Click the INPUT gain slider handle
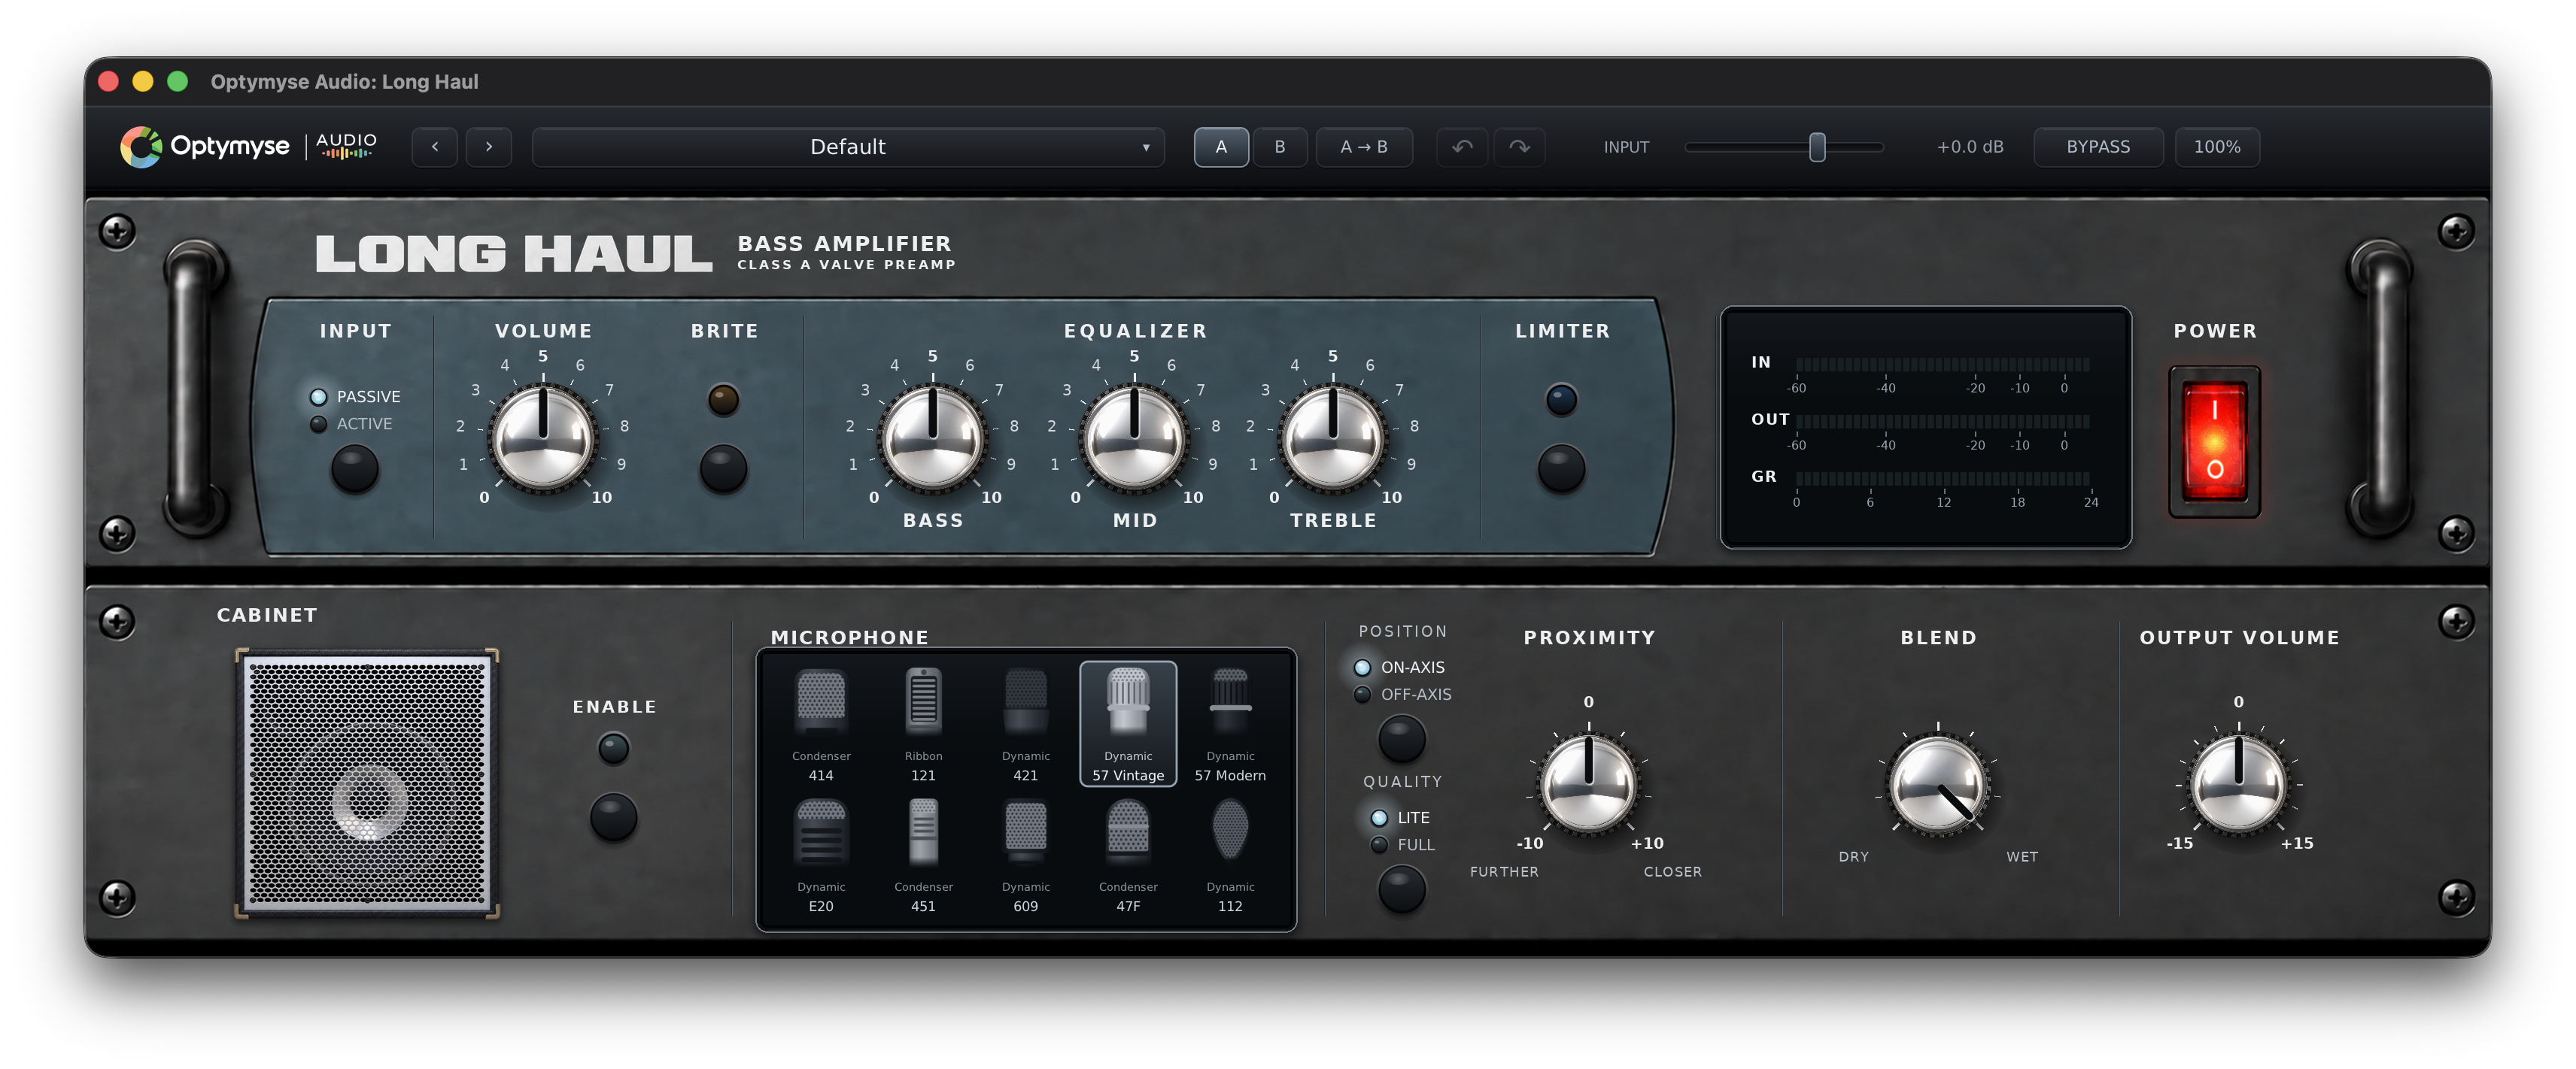This screenshot has height=1069, width=2576. point(1817,147)
